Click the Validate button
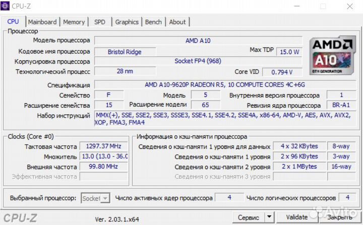Screen dimensions: 363x225 coord(297,217)
